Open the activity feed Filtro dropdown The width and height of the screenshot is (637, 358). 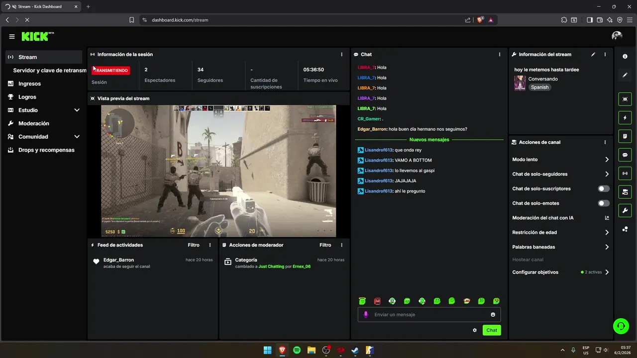point(194,245)
